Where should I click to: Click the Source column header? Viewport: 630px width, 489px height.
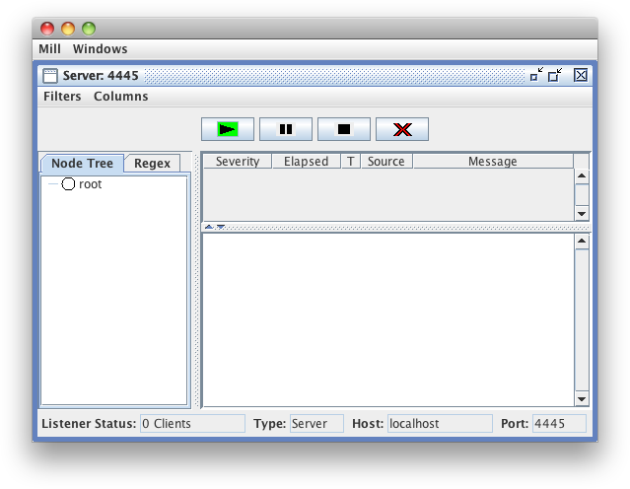click(386, 161)
